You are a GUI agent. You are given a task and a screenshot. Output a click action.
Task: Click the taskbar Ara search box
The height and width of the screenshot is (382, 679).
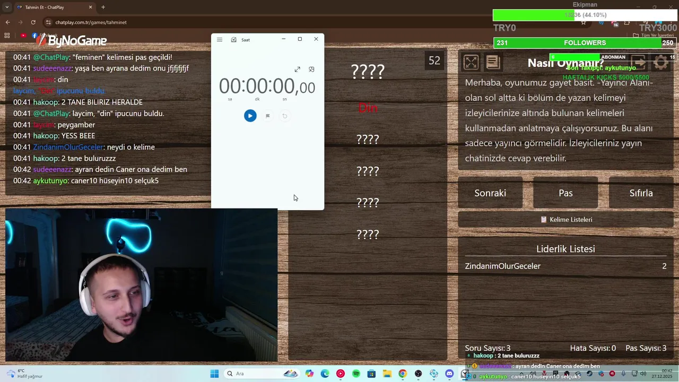(262, 374)
